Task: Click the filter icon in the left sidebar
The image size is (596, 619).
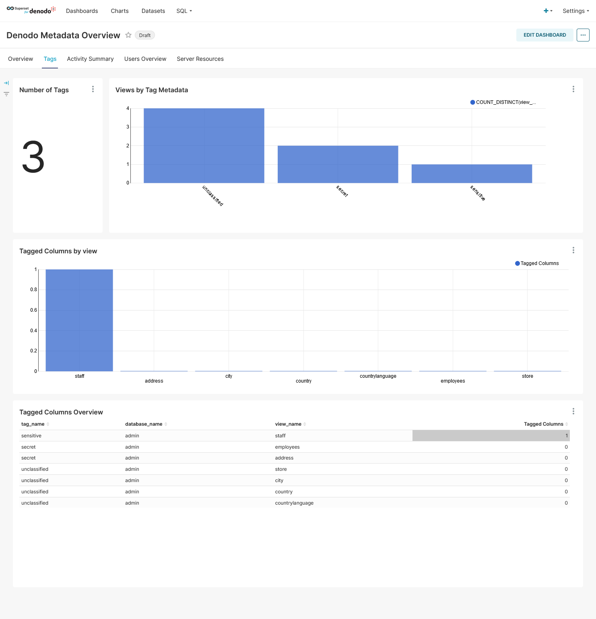Action: click(6, 94)
